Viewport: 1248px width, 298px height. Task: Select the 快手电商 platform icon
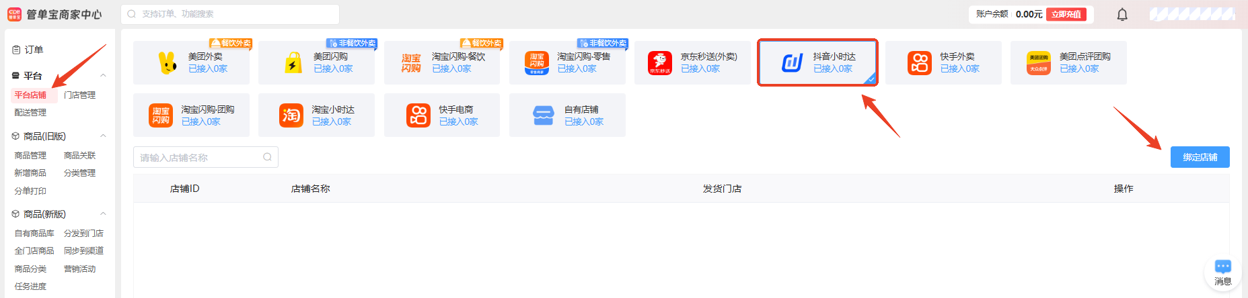click(x=418, y=115)
